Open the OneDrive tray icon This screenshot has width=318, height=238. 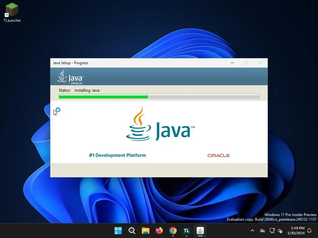pyautogui.click(x=262, y=231)
